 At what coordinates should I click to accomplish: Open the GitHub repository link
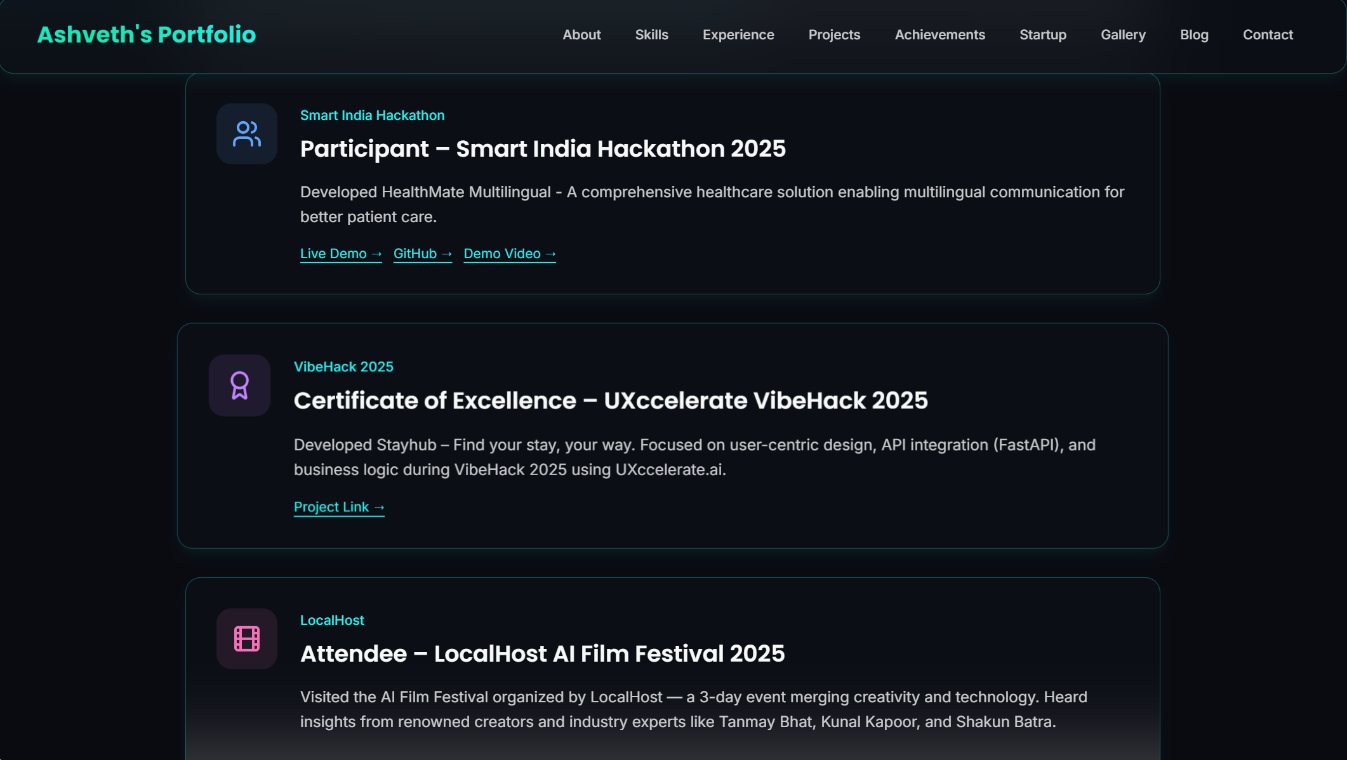422,254
